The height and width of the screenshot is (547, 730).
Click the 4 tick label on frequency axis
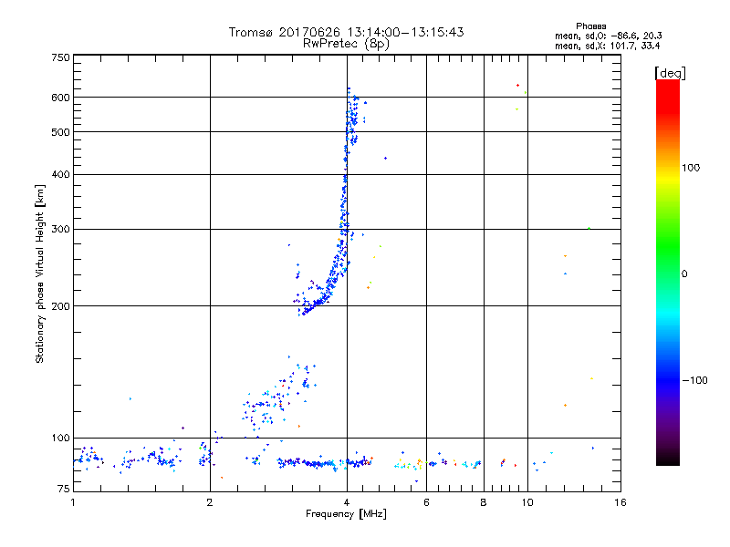tap(347, 501)
